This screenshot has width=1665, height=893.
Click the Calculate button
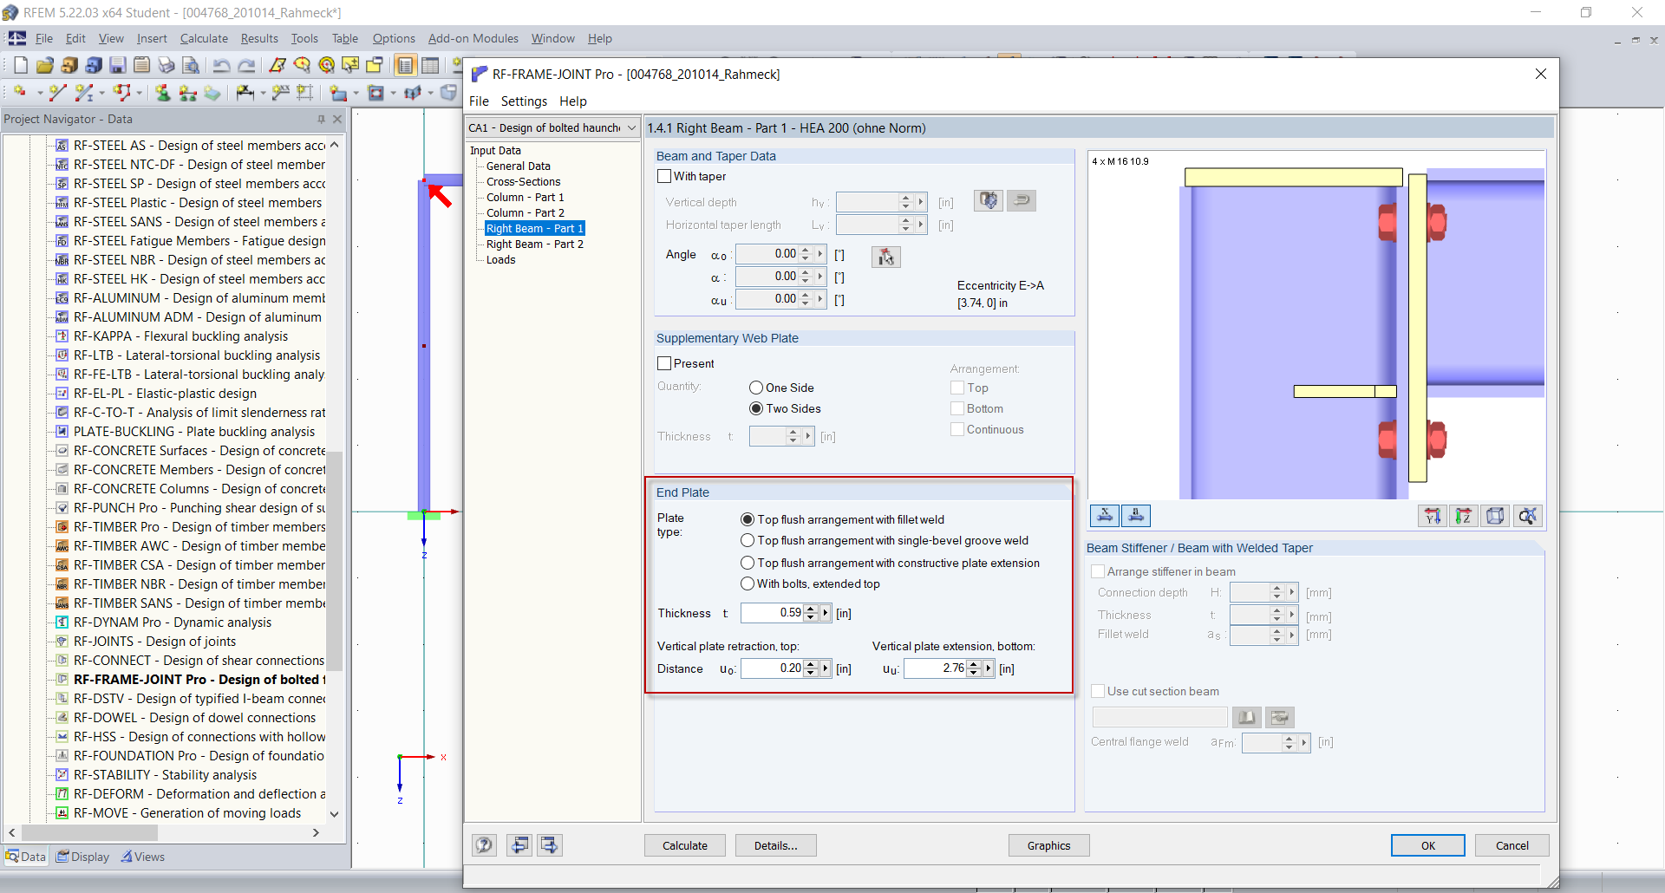point(685,845)
